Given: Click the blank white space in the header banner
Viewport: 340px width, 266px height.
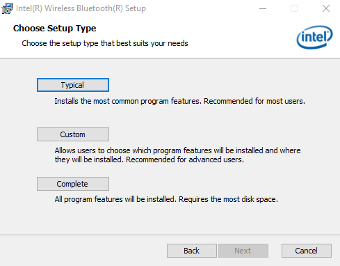Looking at the screenshot, I should 241,35.
